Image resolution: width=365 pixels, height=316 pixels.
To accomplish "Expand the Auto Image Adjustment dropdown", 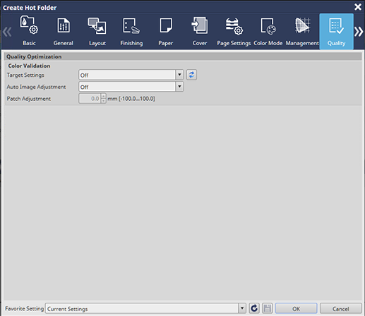I will (x=179, y=87).
